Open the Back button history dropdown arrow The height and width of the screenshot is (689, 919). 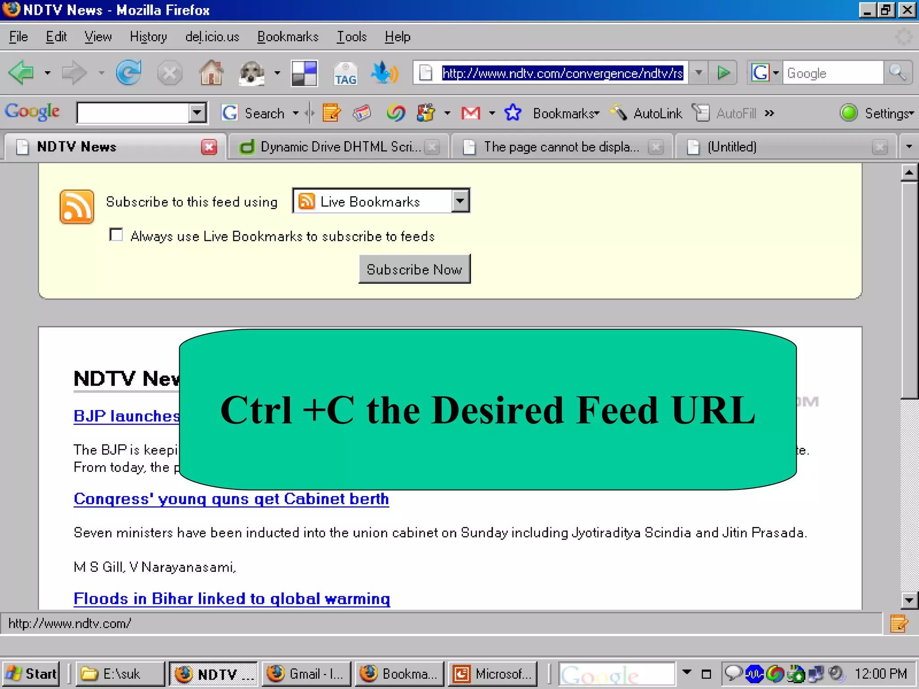(x=47, y=73)
